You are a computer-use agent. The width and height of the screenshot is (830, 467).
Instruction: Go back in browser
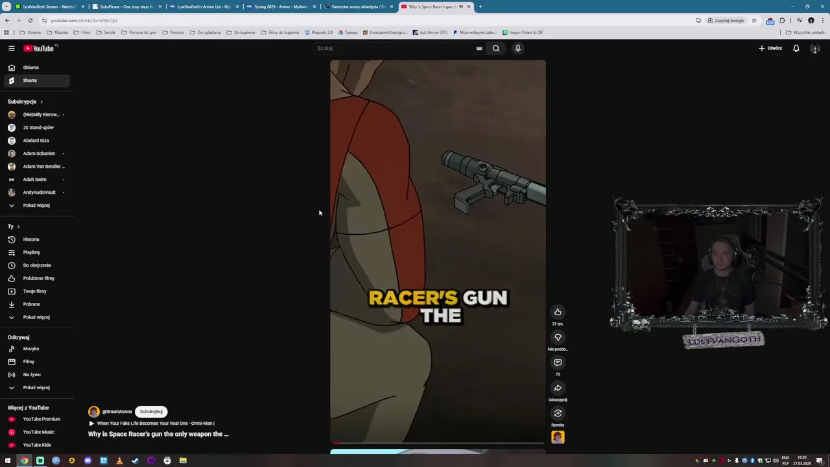coord(7,20)
